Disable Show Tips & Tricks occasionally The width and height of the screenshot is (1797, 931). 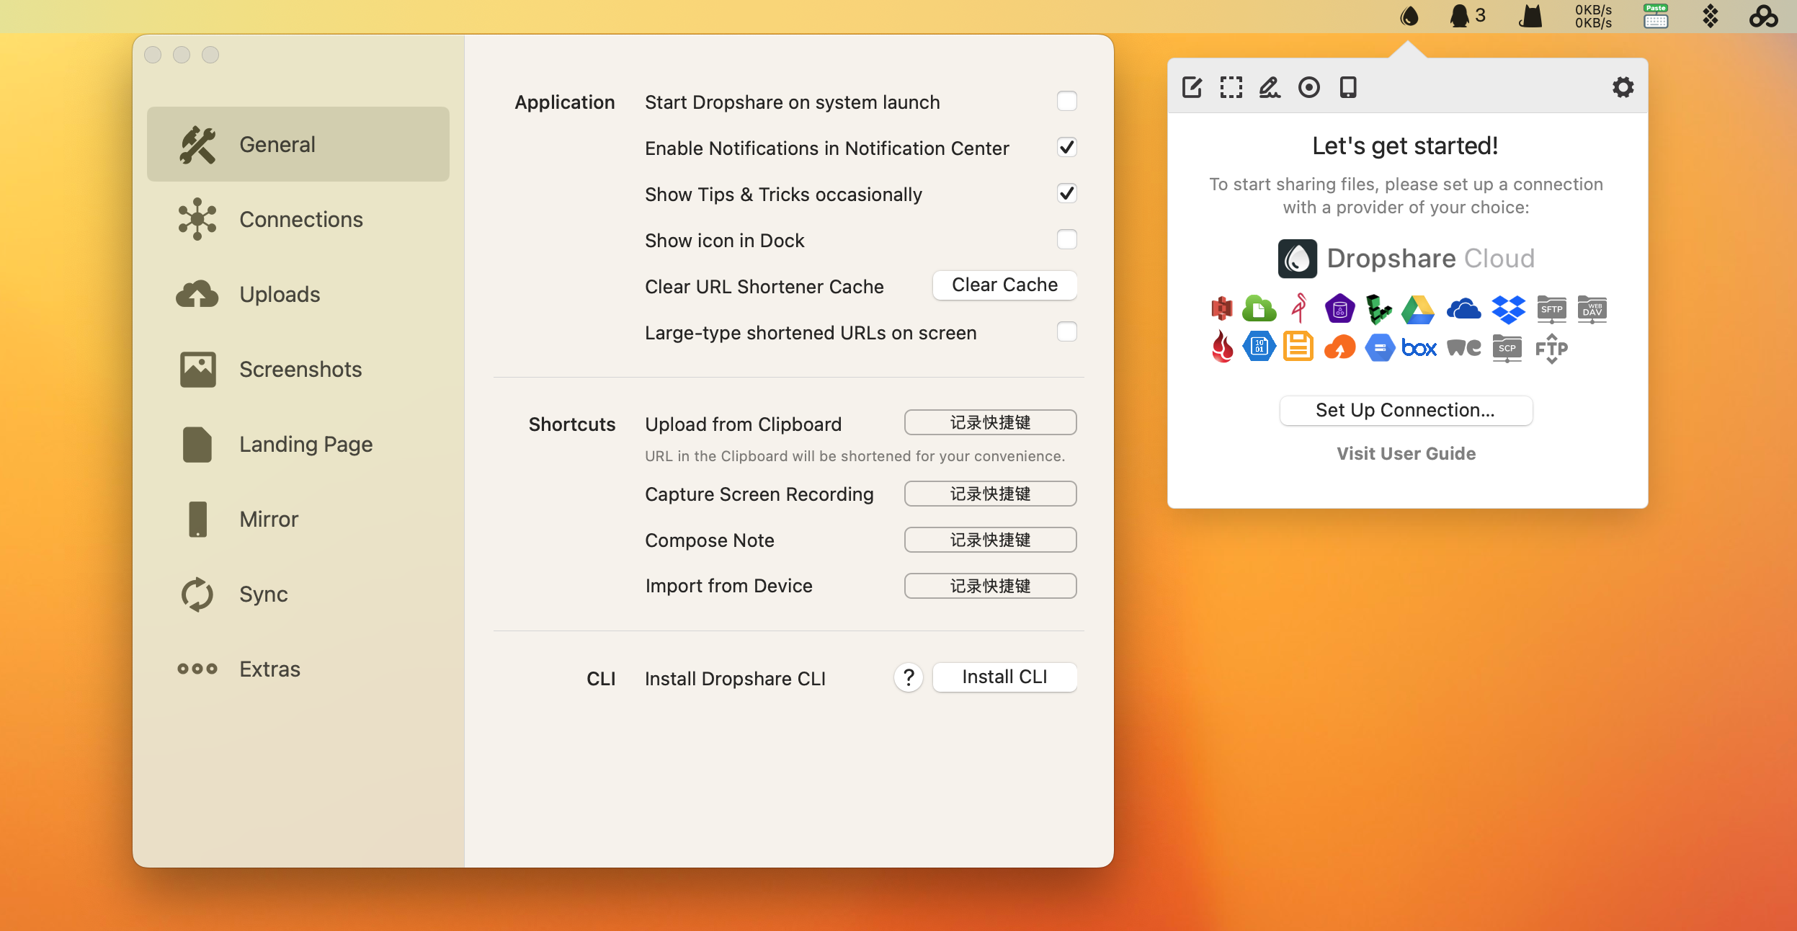(x=1066, y=194)
